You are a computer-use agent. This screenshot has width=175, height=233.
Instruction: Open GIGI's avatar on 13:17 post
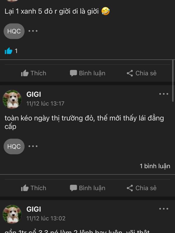click(12, 99)
